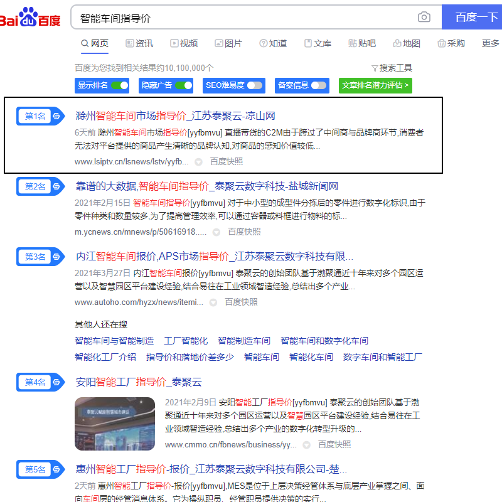
Task: Toggle the 显示排名 switch
Action: point(119,85)
